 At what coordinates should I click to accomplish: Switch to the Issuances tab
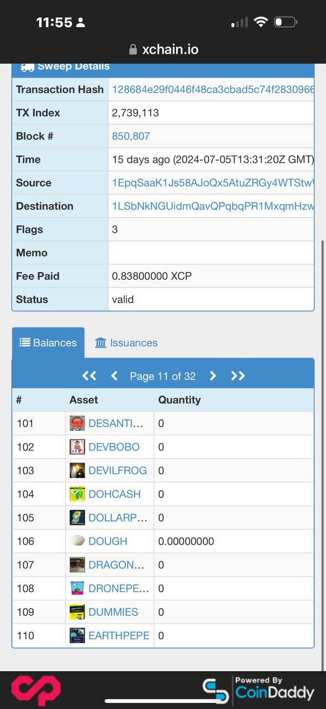(126, 343)
